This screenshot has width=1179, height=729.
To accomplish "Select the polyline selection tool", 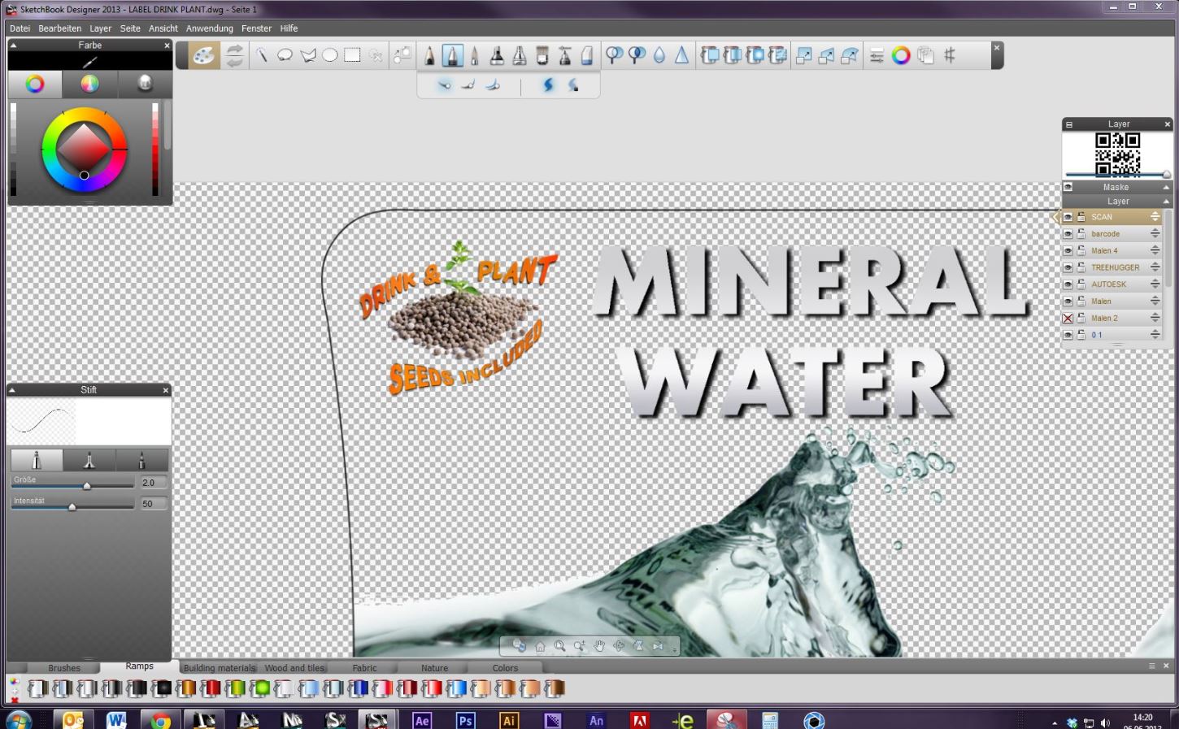I will 307,55.
